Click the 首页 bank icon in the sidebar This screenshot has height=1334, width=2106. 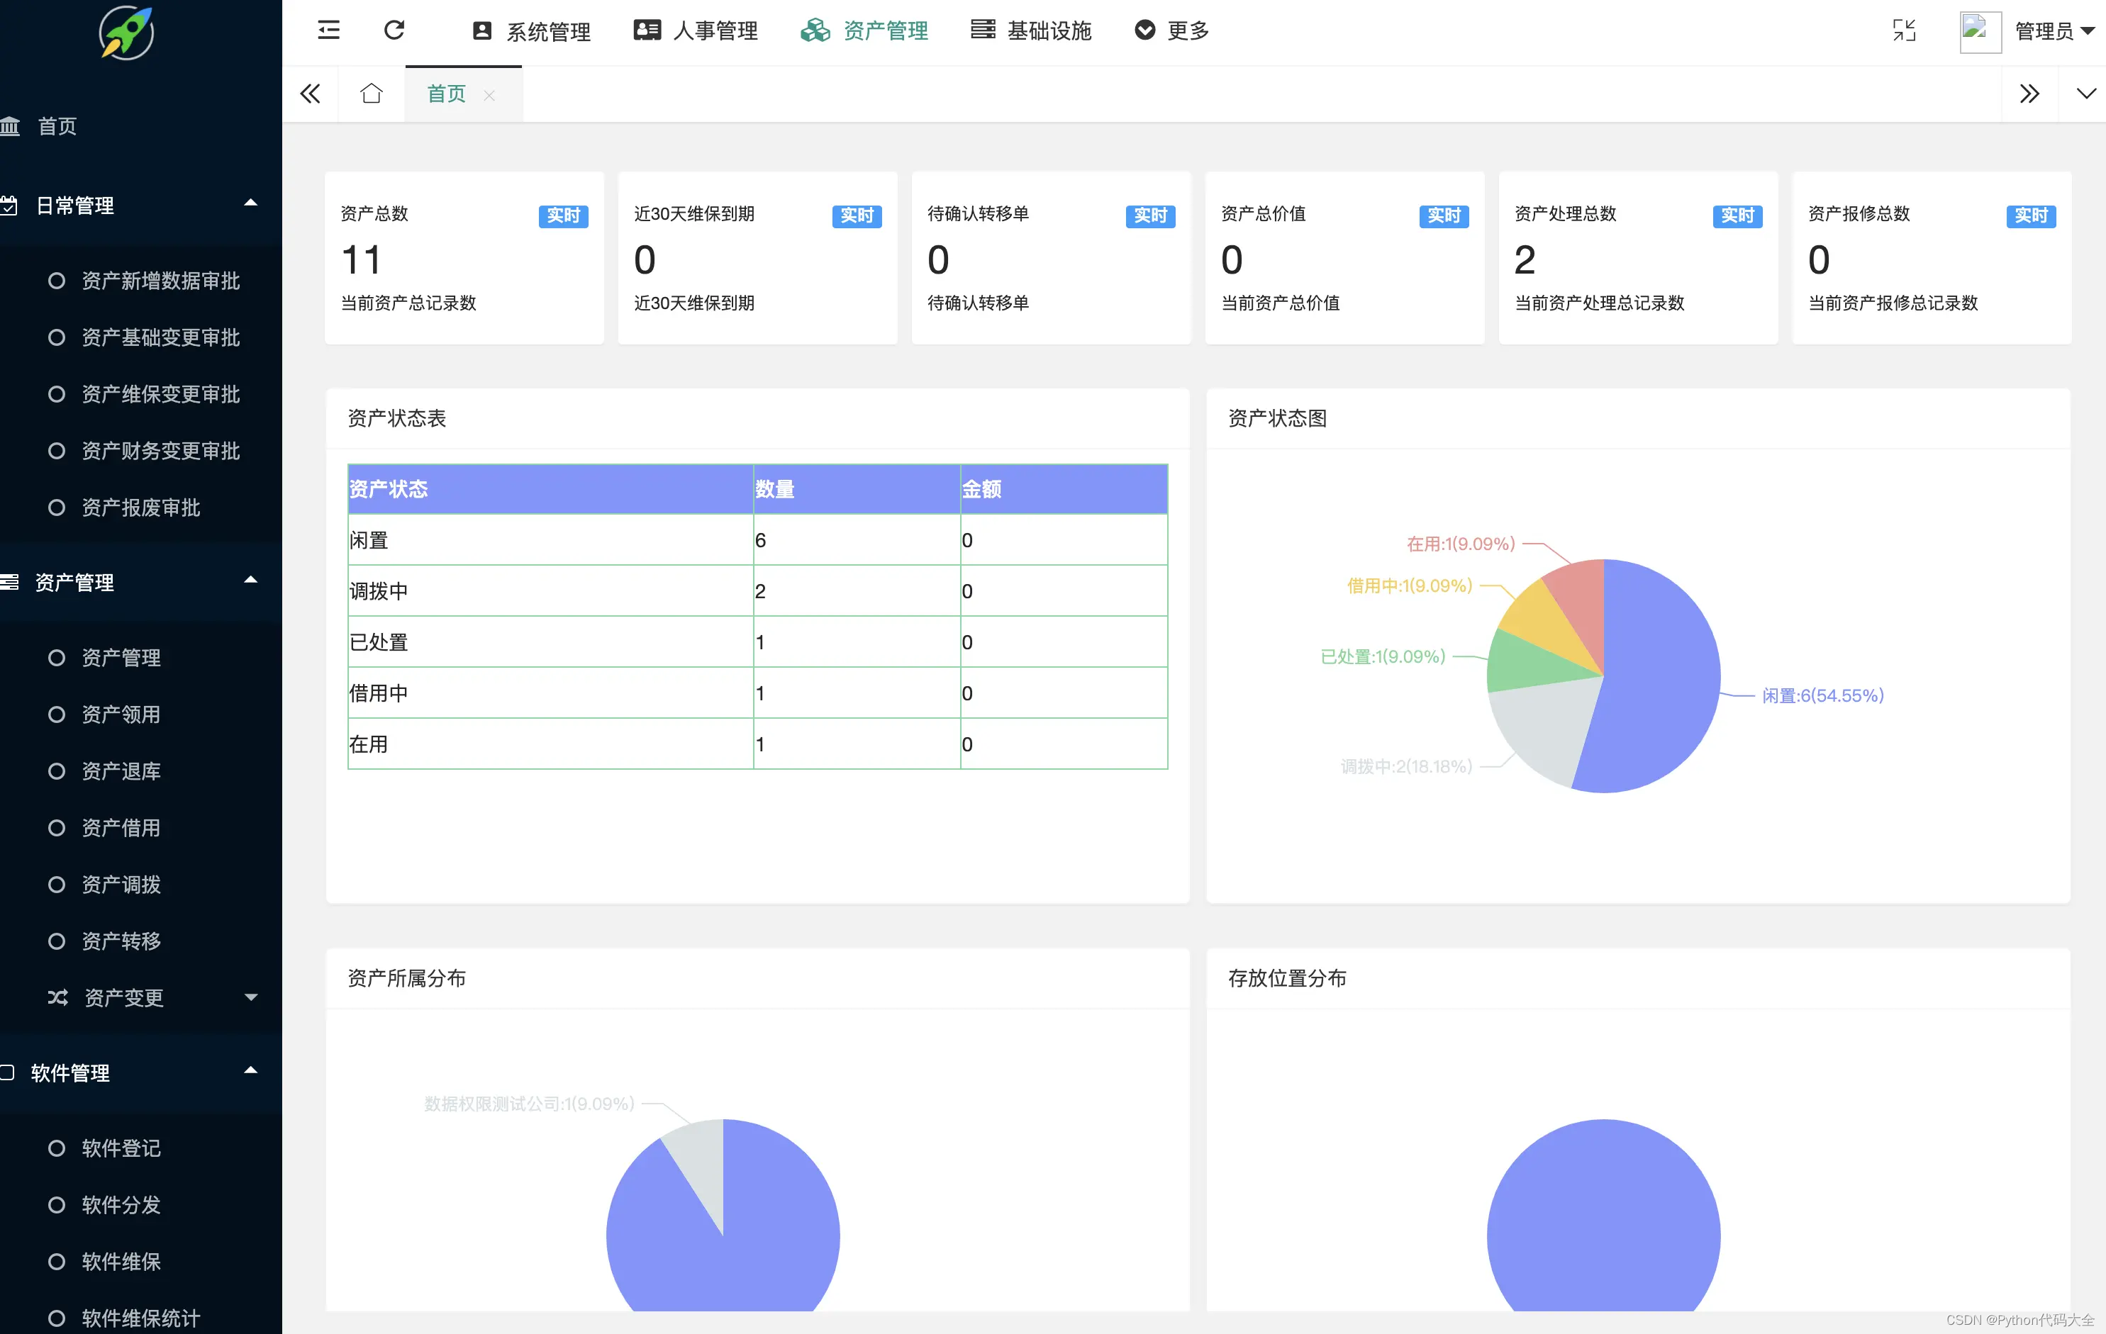tap(11, 126)
